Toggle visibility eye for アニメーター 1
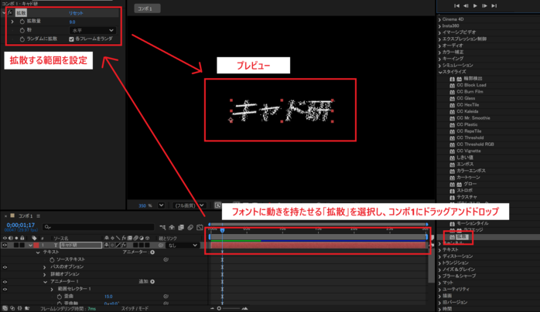The image size is (540, 312). click(5, 282)
